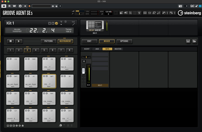Select the G#1 pad eg_prc_fngrs
The height and width of the screenshot is (132, 202).
point(13,81)
